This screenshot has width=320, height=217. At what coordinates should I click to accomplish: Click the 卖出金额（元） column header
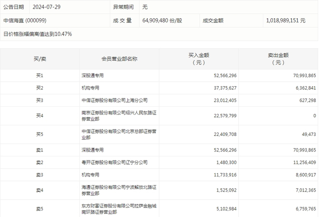coord(278,59)
